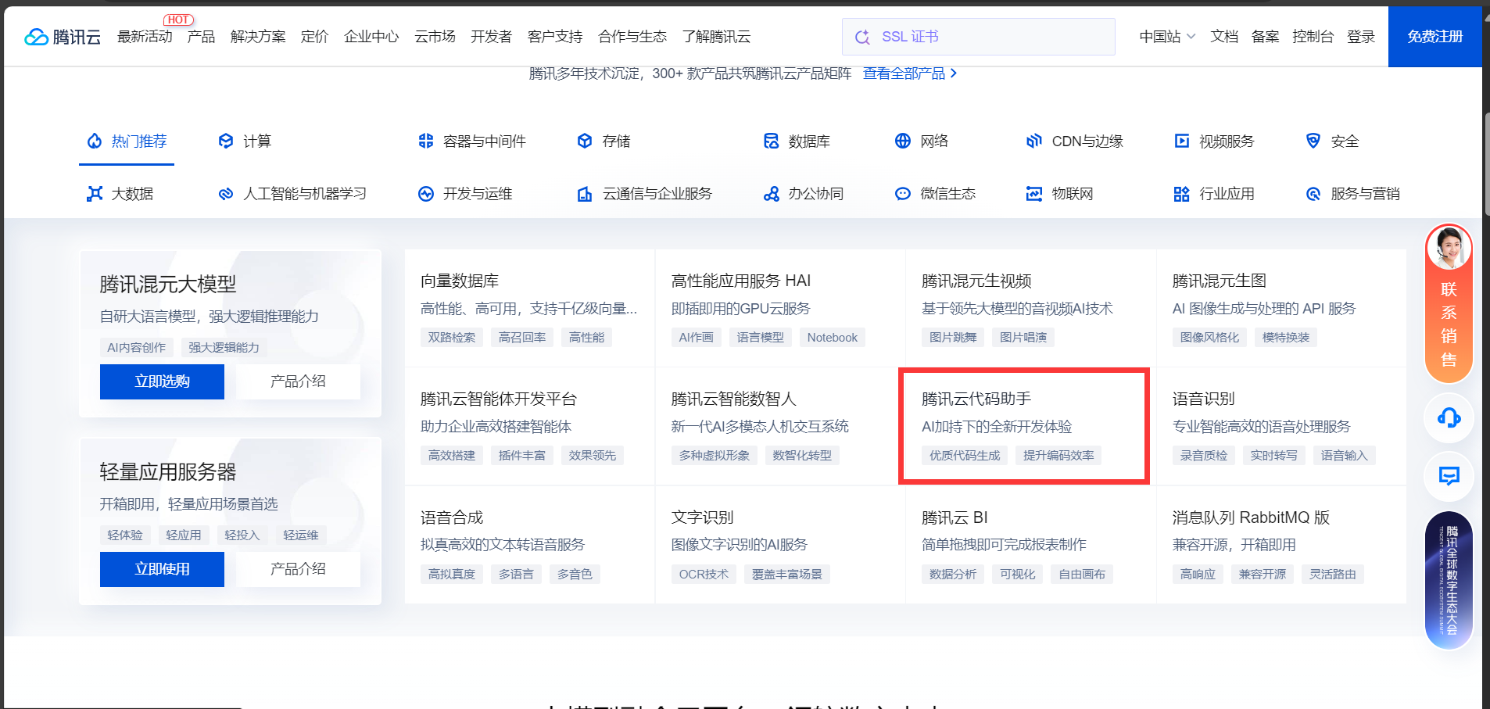The image size is (1490, 709).
Task: Click the security shield icon
Action: (x=1313, y=141)
